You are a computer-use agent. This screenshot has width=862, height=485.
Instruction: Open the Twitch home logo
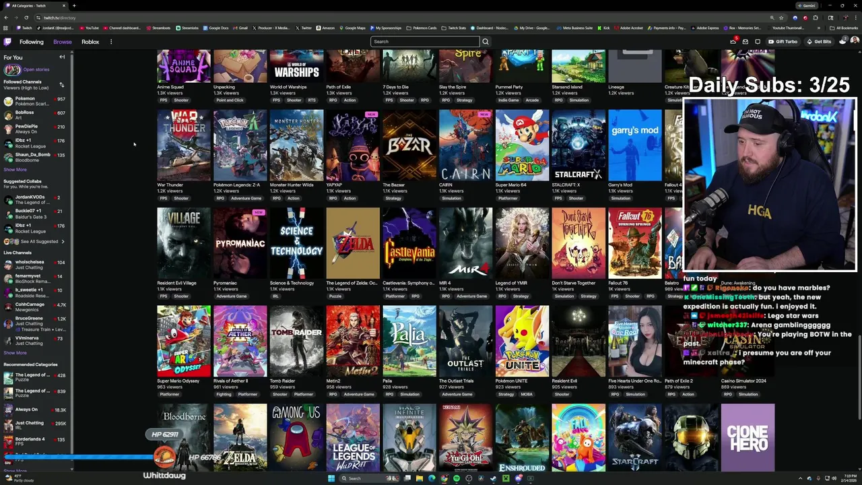(x=7, y=42)
